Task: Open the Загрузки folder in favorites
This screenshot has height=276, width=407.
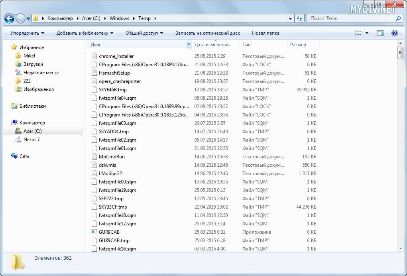Action: pyautogui.click(x=33, y=64)
